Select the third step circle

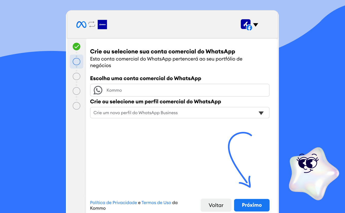tap(76, 76)
